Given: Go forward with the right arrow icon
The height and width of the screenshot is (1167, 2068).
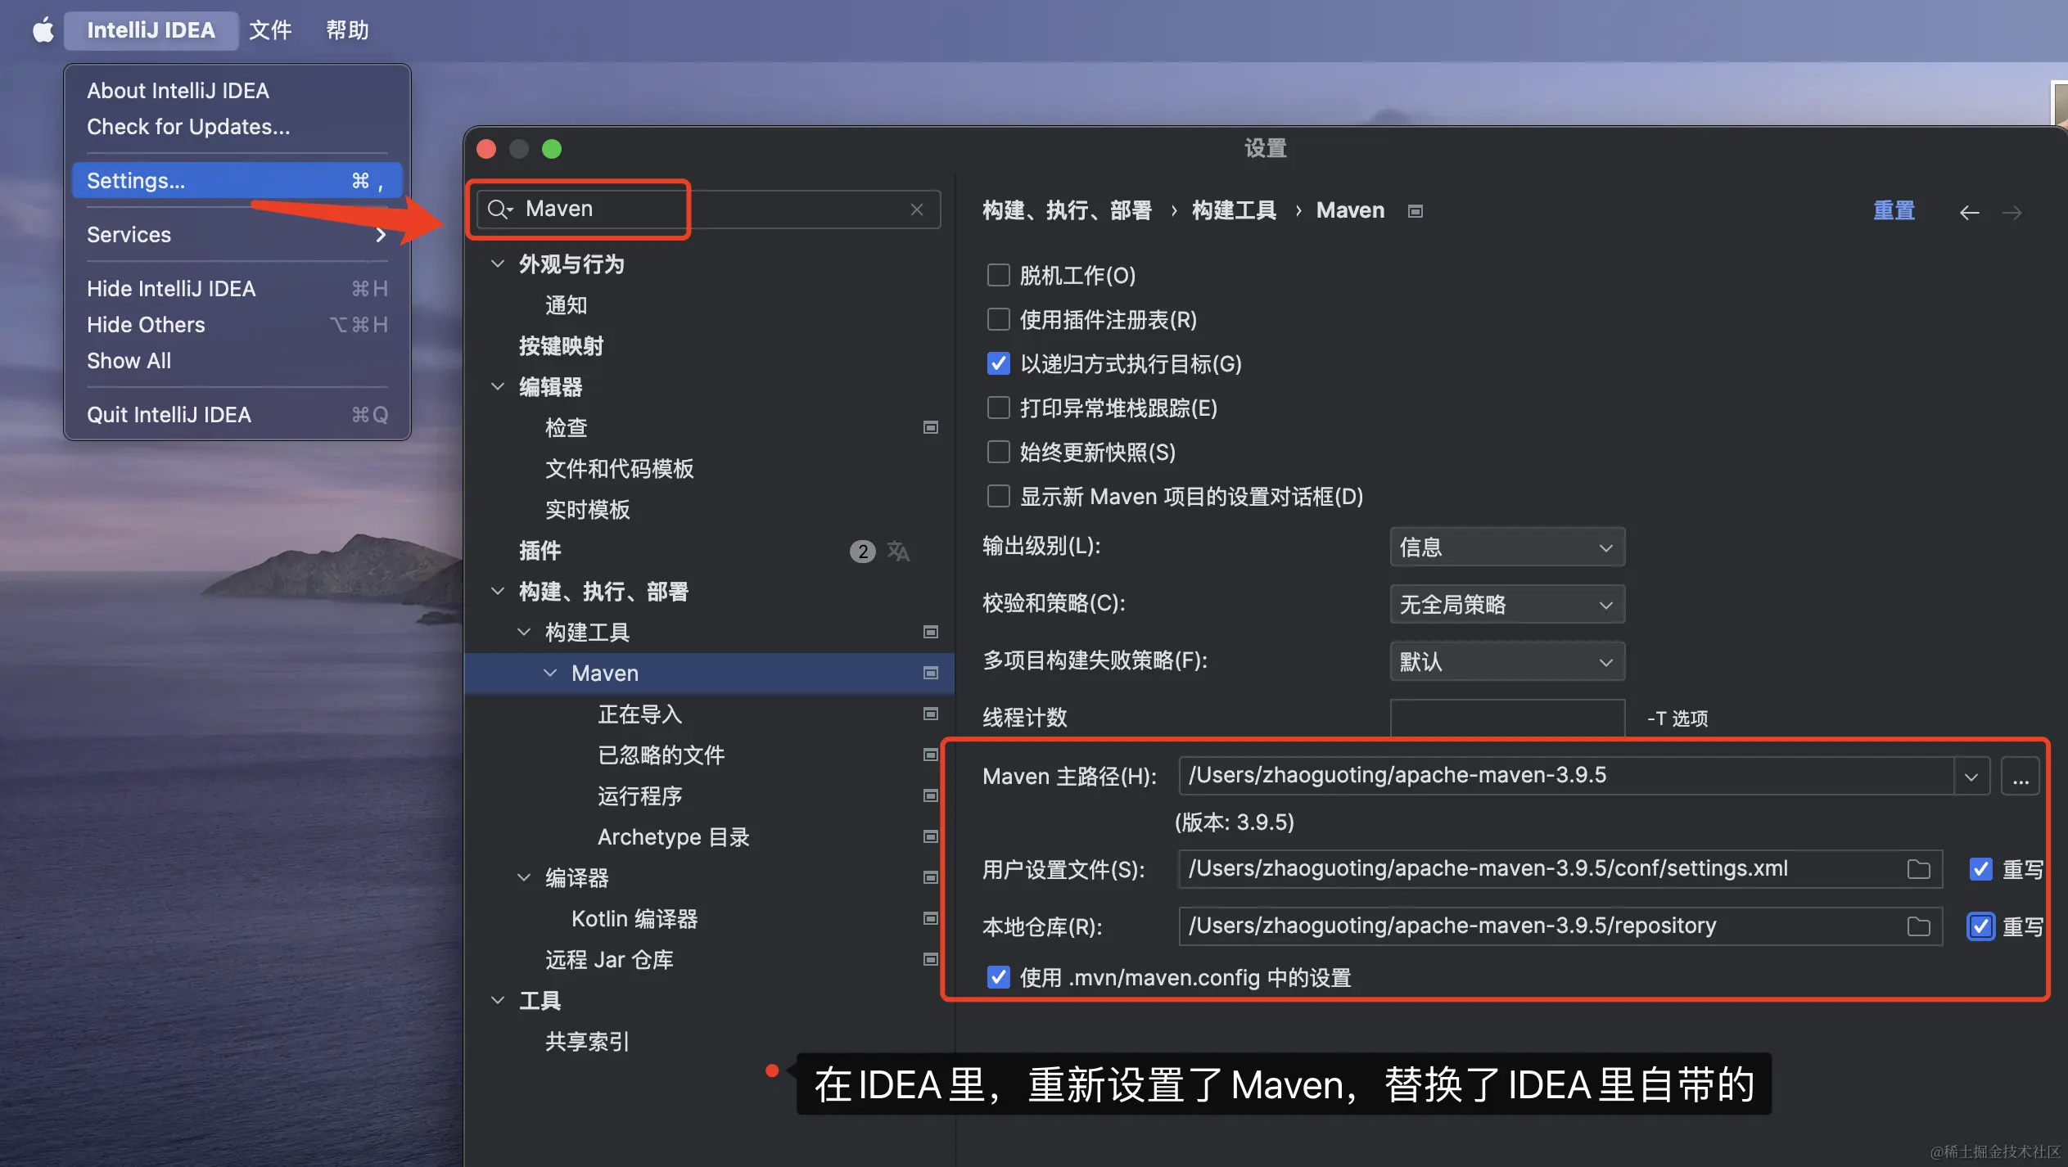Looking at the screenshot, I should point(2012,213).
